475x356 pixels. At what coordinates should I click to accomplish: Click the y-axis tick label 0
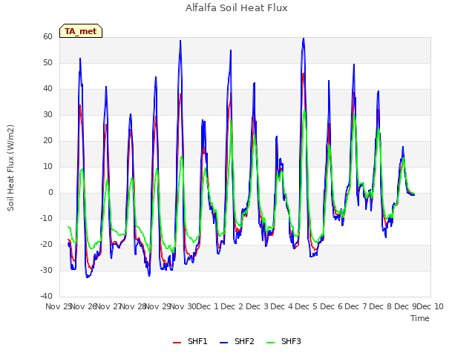(50, 193)
